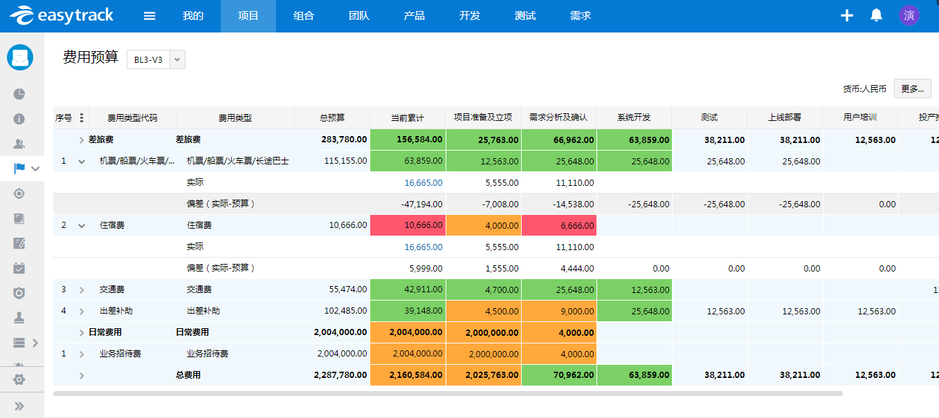939x418 pixels.
Task: Open the list rows icon in sidebar
Action: (19, 343)
